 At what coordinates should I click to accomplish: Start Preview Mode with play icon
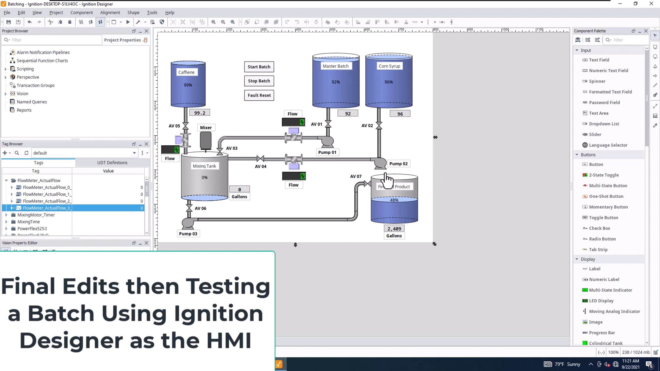[x=128, y=22]
